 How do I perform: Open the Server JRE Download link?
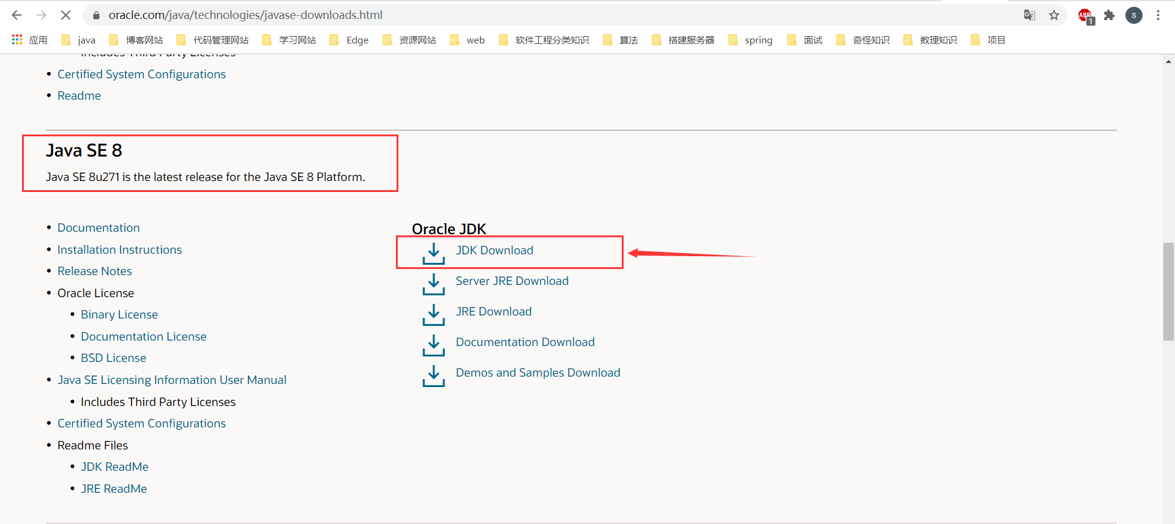click(512, 281)
